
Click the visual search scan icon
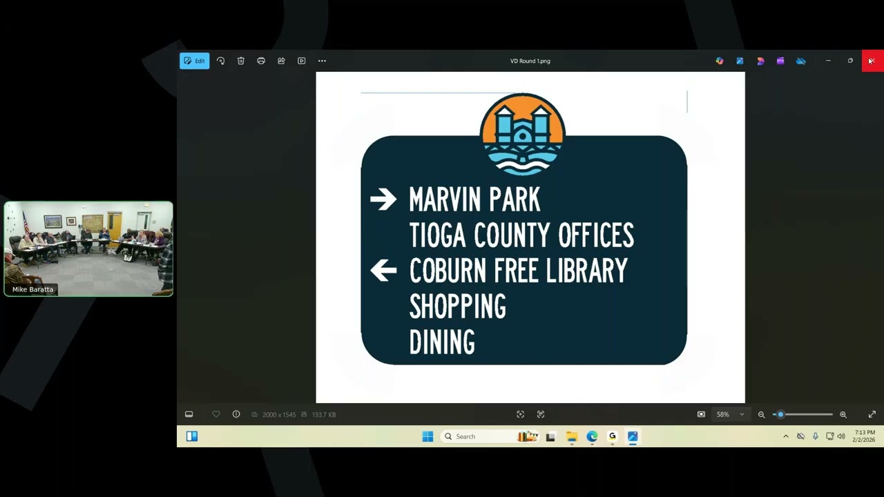(520, 414)
